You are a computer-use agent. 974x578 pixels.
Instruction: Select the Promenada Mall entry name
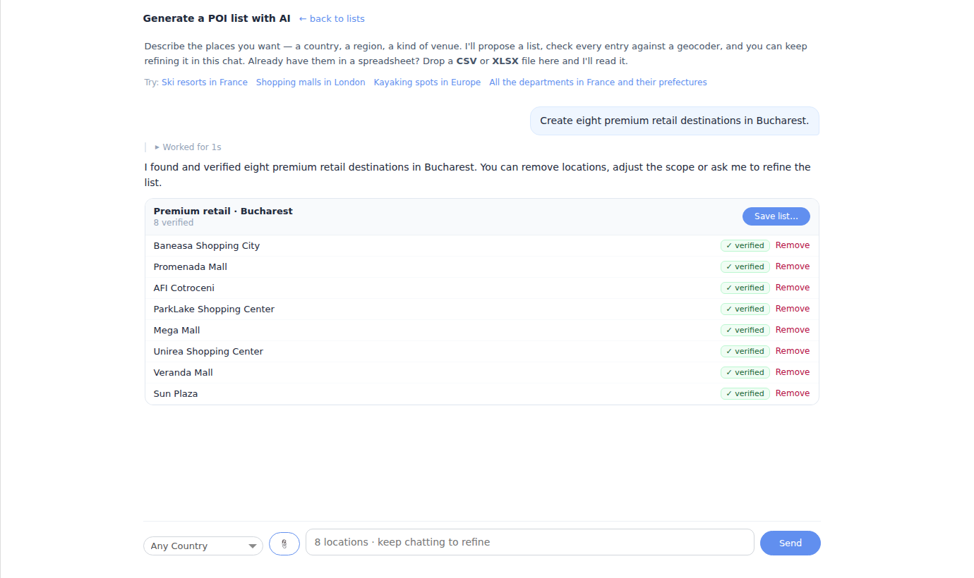(x=191, y=267)
